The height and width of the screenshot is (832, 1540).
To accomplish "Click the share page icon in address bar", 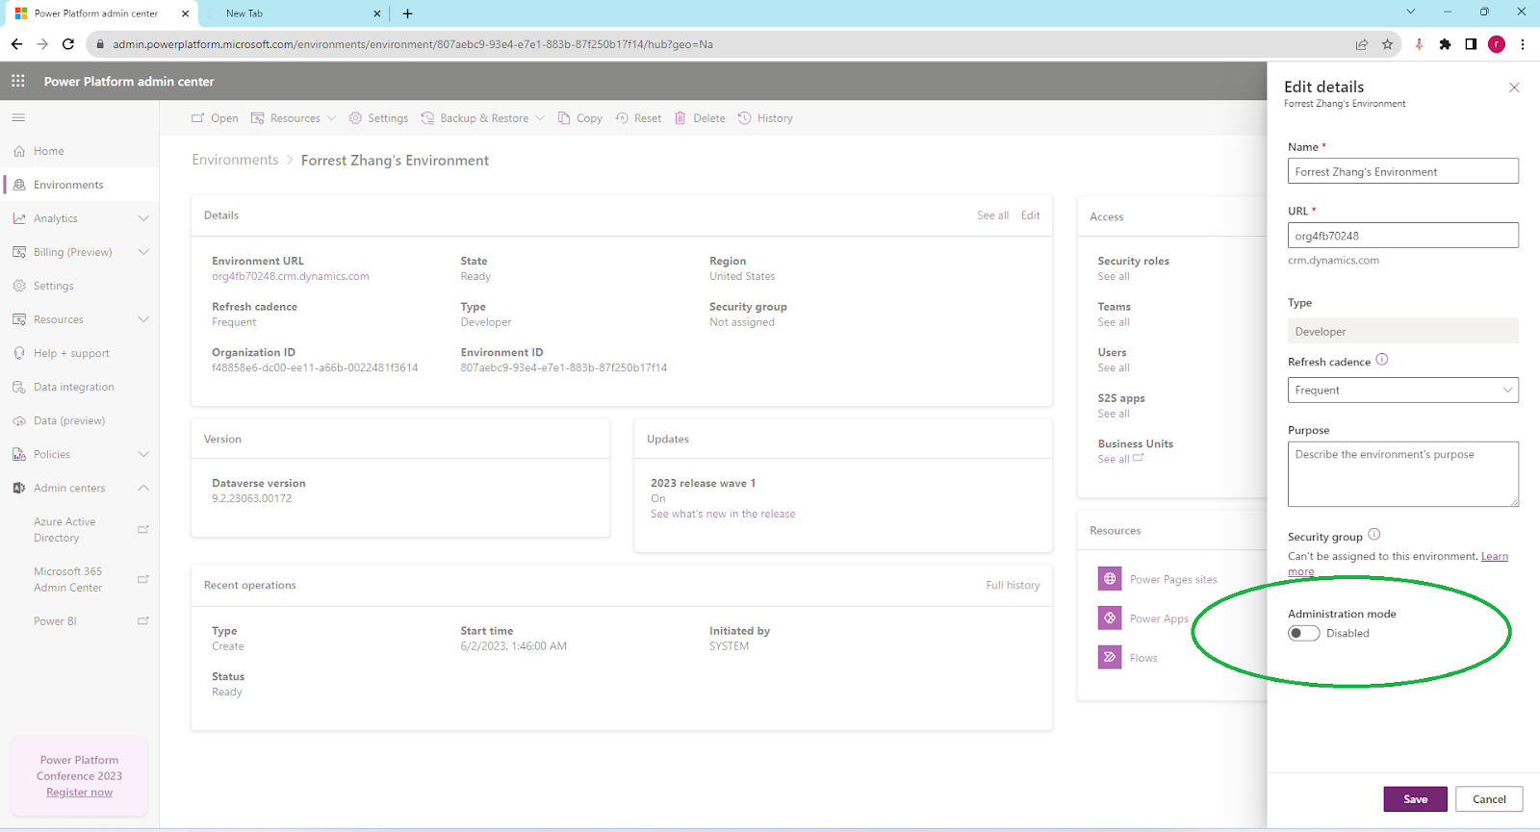I will pyautogui.click(x=1362, y=44).
